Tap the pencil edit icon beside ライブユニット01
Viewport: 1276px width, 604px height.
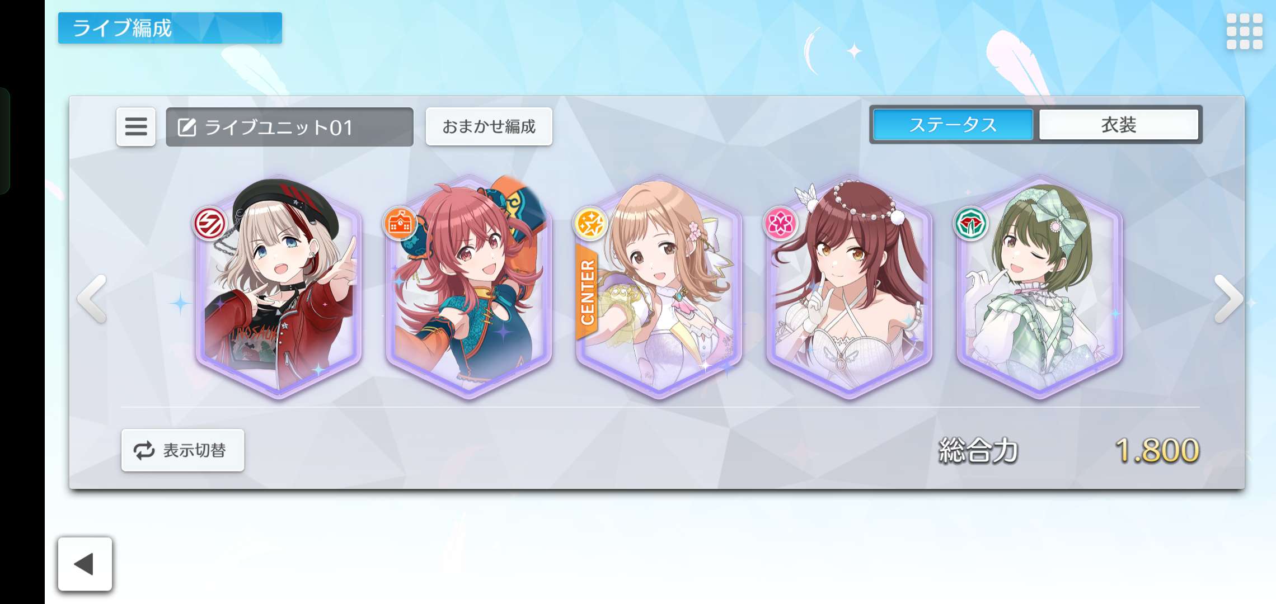(187, 128)
